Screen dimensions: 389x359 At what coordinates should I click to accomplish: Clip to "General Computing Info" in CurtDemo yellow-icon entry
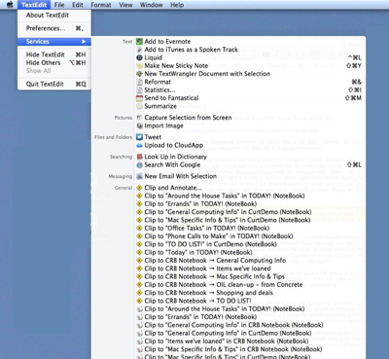[250, 212]
